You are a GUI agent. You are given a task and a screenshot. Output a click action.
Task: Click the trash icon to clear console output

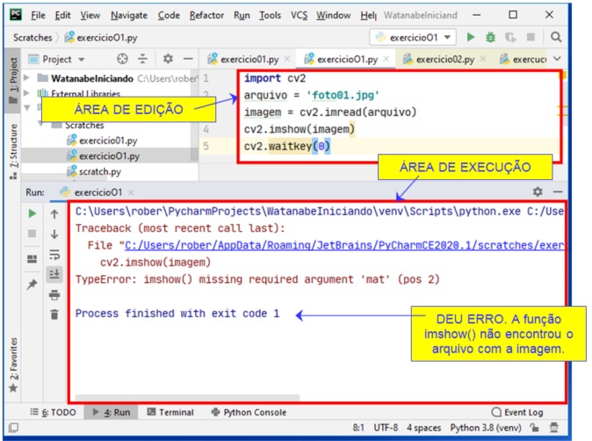(54, 314)
